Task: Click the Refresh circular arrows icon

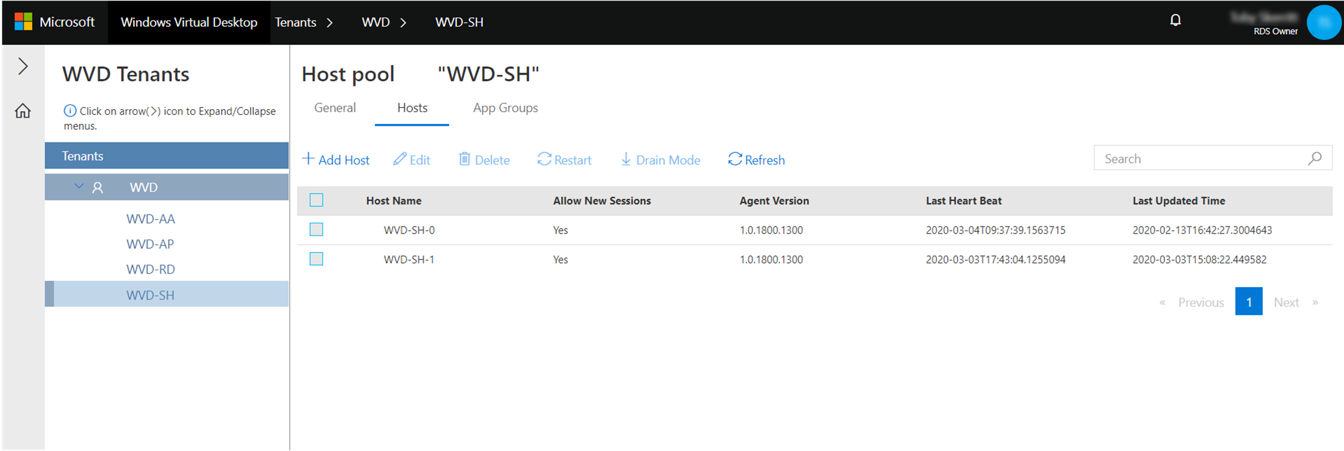Action: point(735,159)
